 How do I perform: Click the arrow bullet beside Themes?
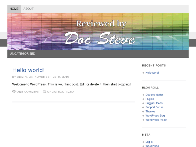pyautogui.click(x=143, y=111)
